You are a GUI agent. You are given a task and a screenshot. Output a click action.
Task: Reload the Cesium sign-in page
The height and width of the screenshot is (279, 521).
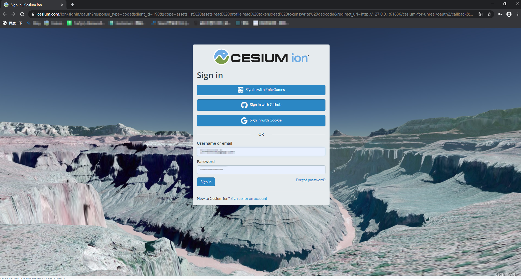coord(22,14)
